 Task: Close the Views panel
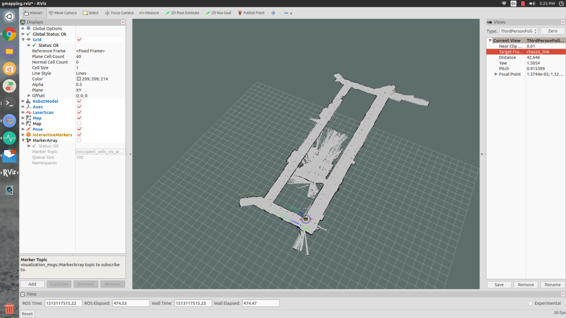(x=563, y=22)
